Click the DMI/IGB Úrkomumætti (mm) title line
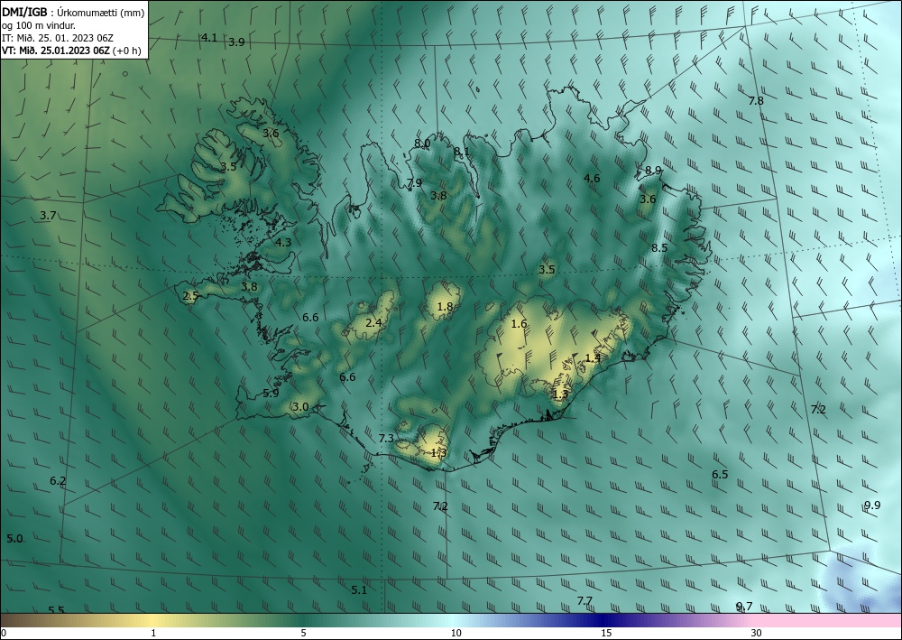 [x=73, y=12]
